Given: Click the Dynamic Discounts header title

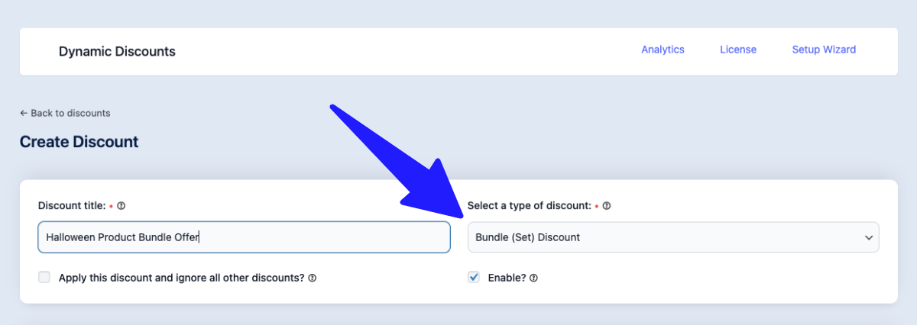Looking at the screenshot, I should 117,52.
